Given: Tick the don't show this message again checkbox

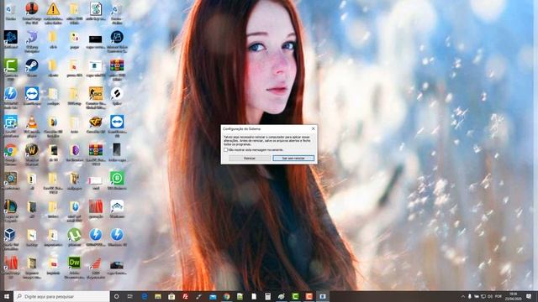Looking at the screenshot, I should point(226,150).
